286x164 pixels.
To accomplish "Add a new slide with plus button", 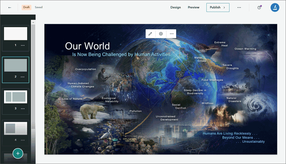I will click(x=18, y=153).
